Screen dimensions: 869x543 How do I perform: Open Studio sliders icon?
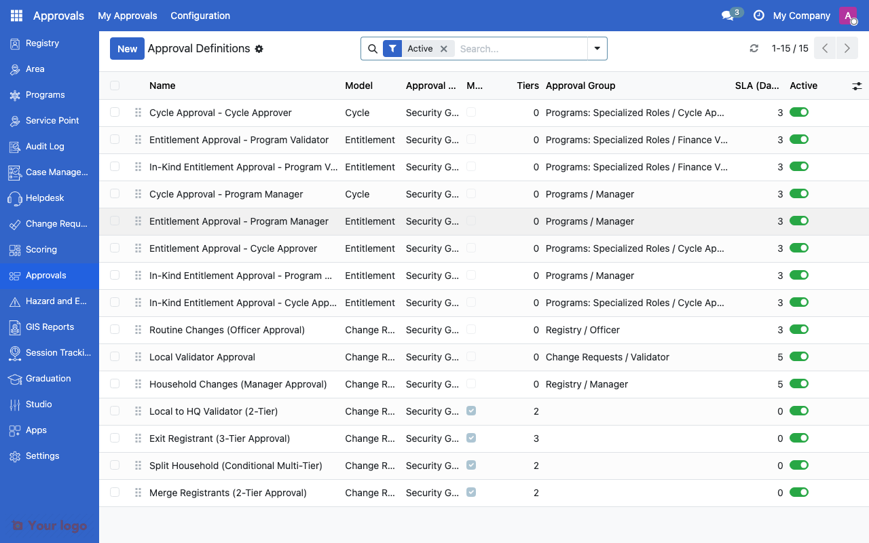point(15,405)
